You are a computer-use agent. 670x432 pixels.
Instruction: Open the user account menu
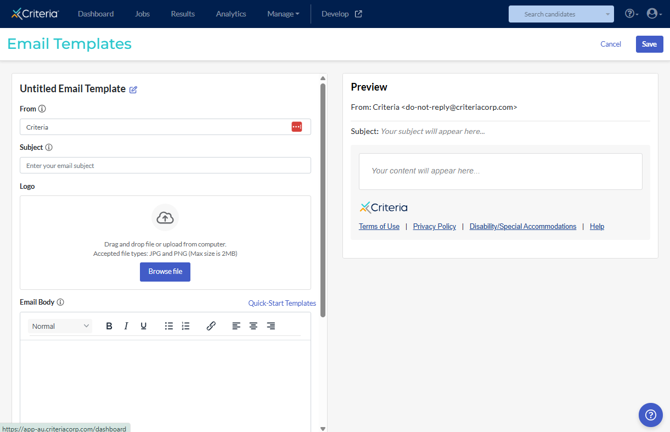[654, 14]
